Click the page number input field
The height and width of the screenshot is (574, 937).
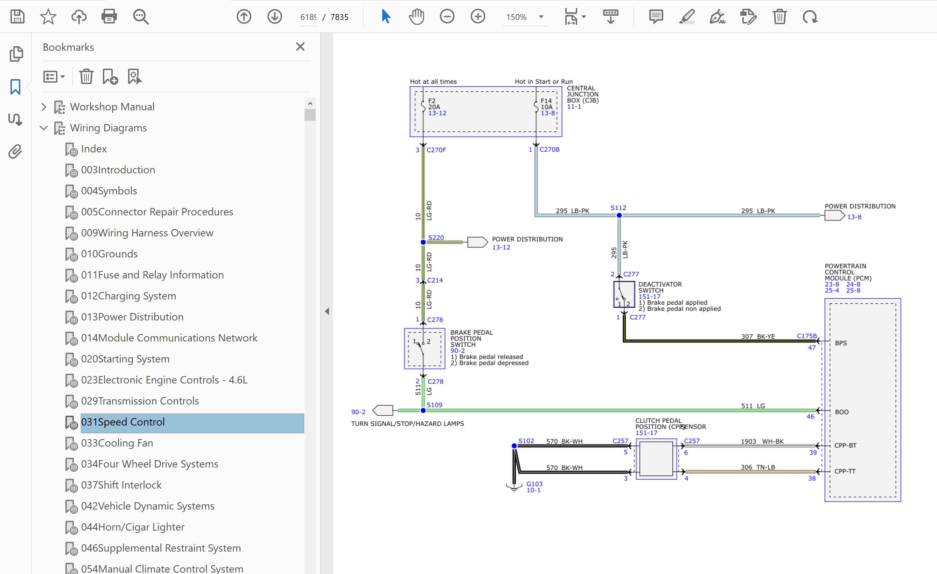tap(308, 17)
